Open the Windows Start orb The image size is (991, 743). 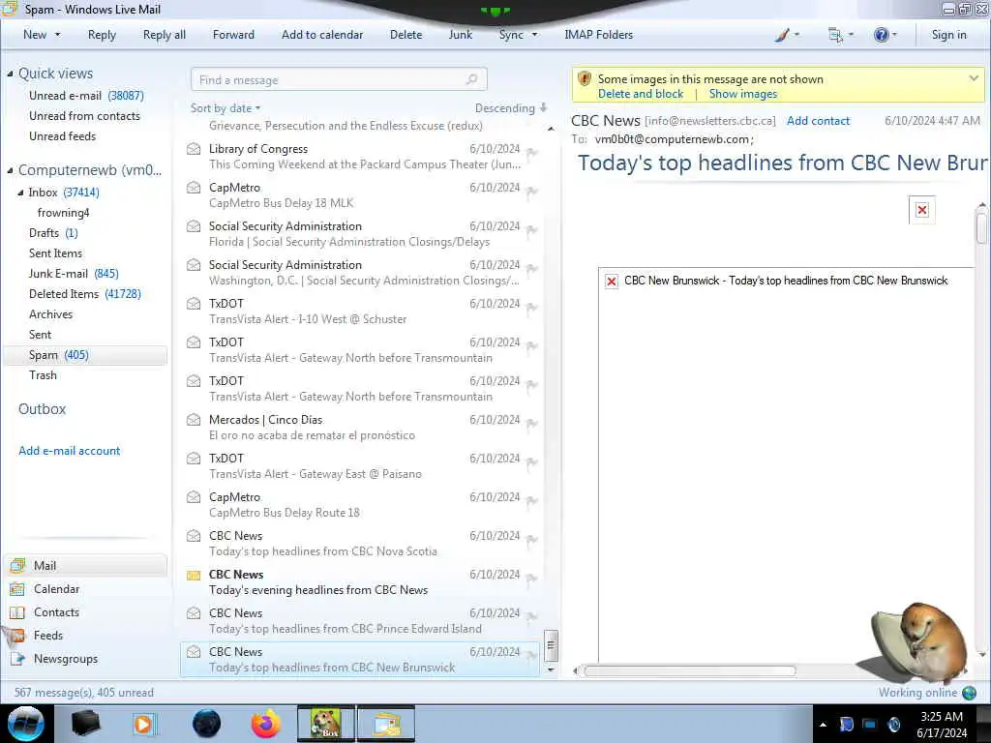pyautogui.click(x=26, y=724)
